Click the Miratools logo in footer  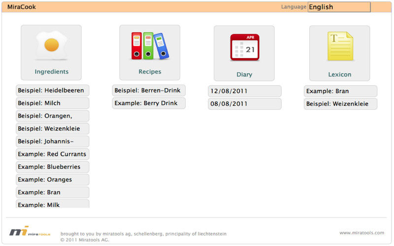pyautogui.click(x=30, y=231)
